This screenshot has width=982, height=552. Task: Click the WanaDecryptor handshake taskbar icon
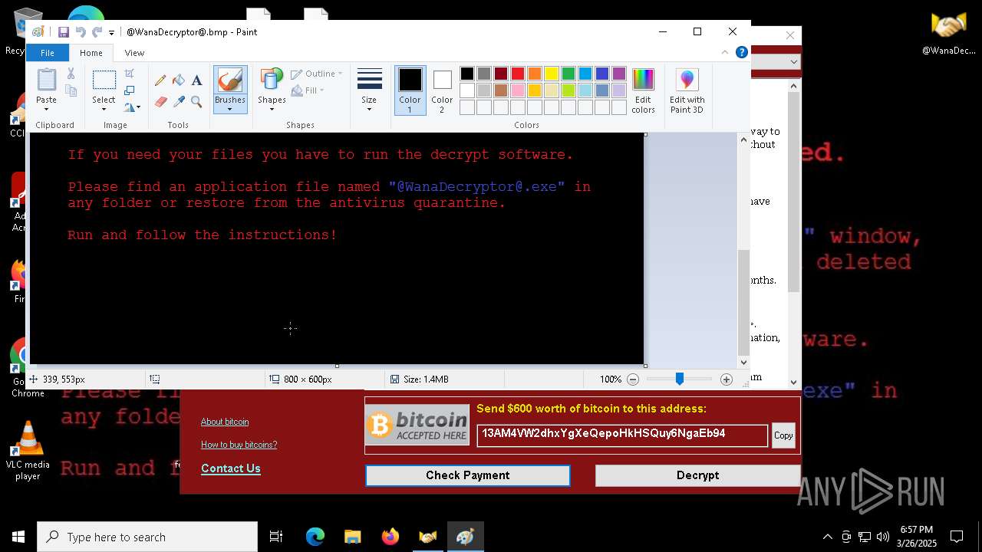(428, 537)
